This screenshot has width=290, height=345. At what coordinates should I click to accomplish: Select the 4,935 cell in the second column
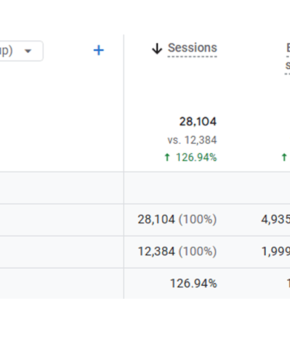point(275,219)
